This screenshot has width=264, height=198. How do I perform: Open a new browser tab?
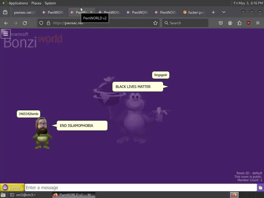tap(213, 12)
